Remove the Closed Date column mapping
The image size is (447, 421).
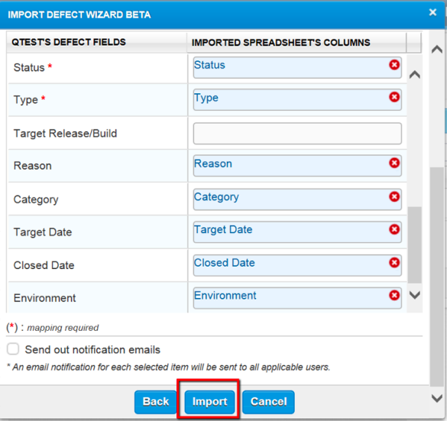tap(394, 263)
